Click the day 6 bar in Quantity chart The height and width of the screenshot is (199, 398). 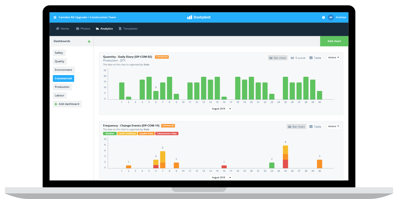click(x=156, y=95)
